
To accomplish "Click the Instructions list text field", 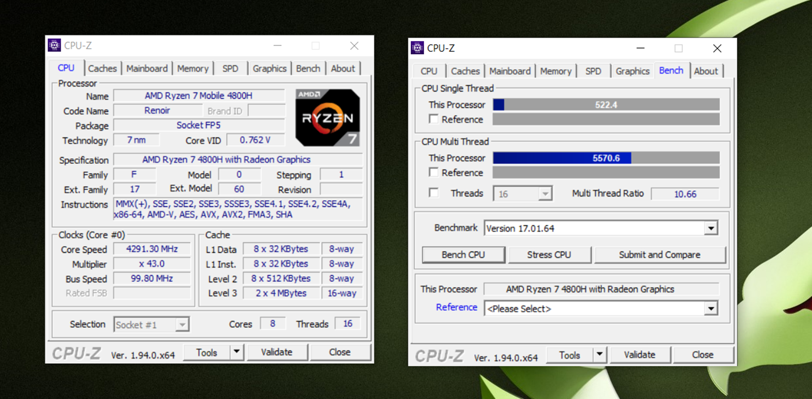I will [x=238, y=209].
